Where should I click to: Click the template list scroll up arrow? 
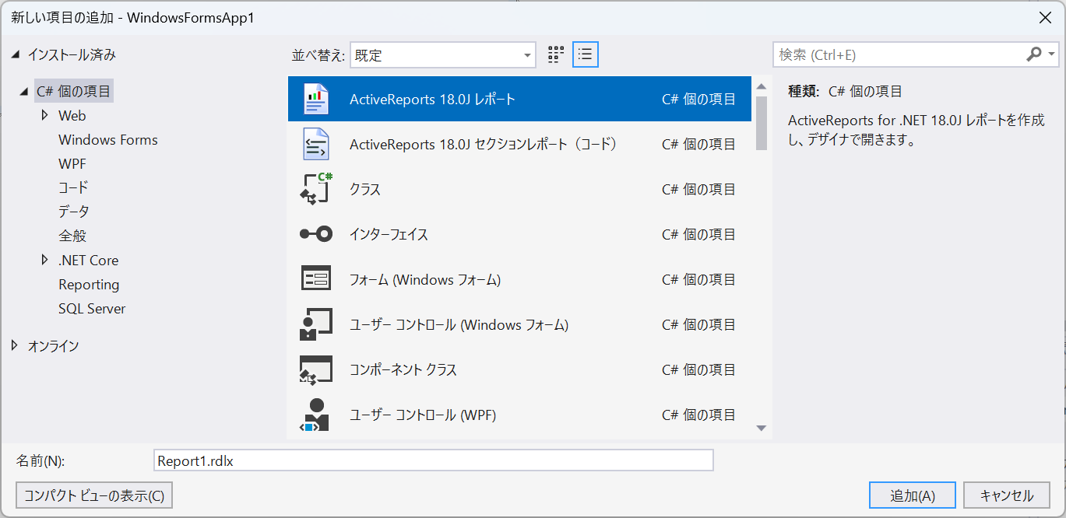pyautogui.click(x=762, y=86)
